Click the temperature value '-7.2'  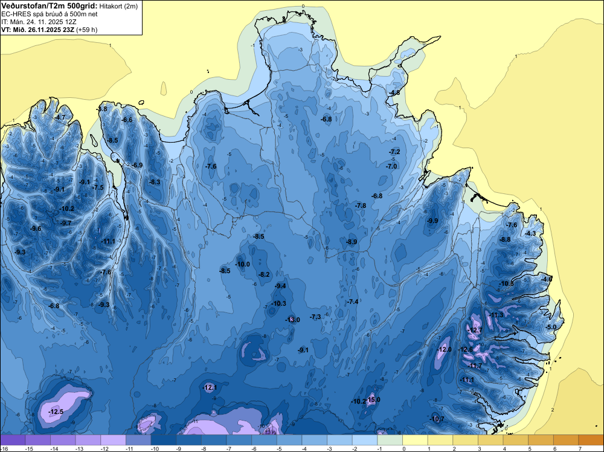coord(394,152)
